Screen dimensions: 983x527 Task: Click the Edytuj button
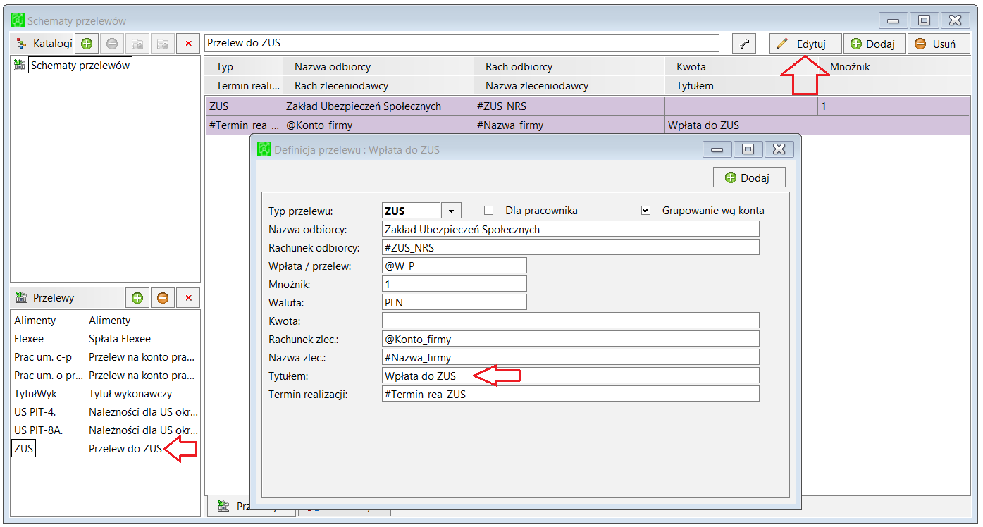click(x=805, y=44)
